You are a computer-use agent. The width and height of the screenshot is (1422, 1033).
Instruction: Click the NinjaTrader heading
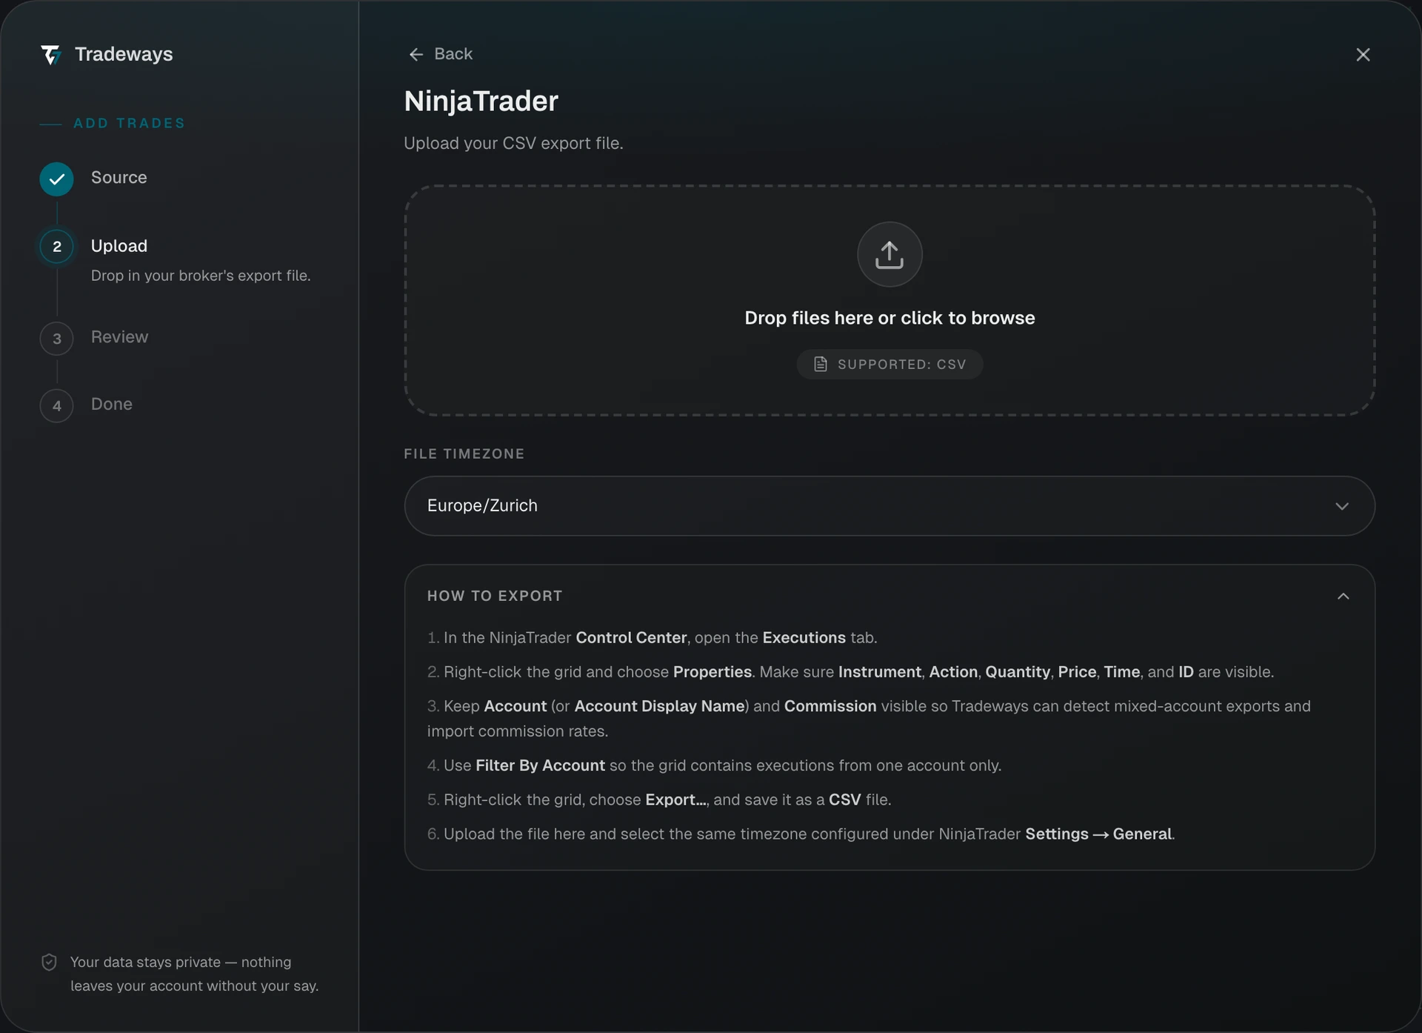tap(481, 102)
